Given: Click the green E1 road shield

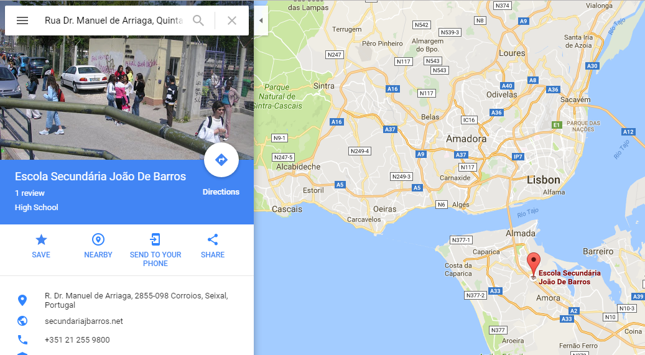Looking at the screenshot, I should [557, 125].
